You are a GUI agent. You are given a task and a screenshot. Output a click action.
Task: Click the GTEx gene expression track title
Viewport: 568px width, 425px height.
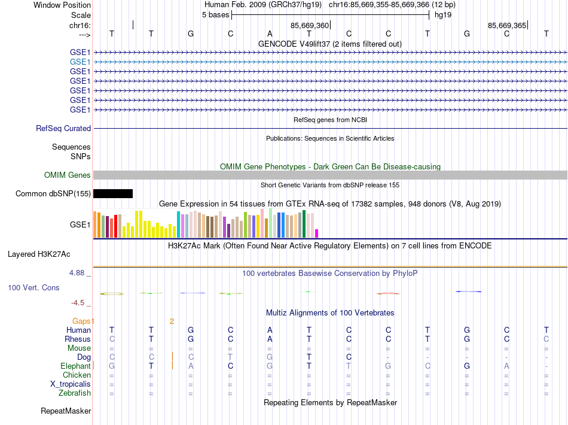tap(330, 204)
